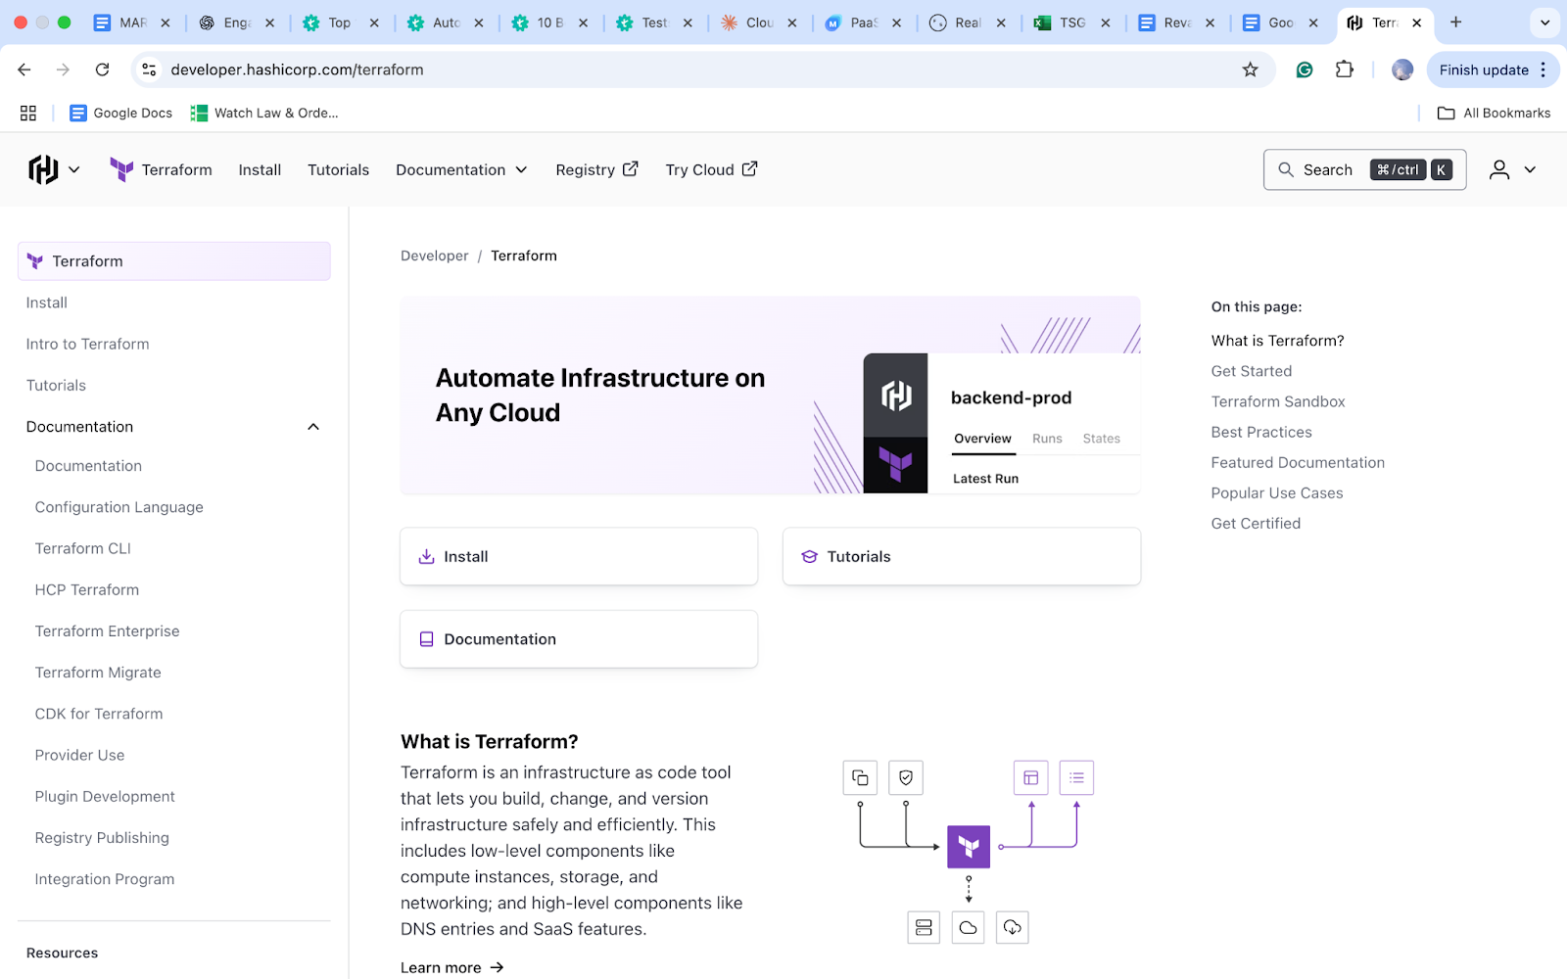This screenshot has height=979, width=1567.
Task: Jump to Featured Documentation section
Action: click(x=1298, y=462)
